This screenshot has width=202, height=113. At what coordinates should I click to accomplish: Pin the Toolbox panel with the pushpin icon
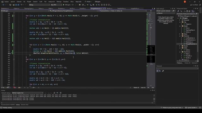coord(173,8)
